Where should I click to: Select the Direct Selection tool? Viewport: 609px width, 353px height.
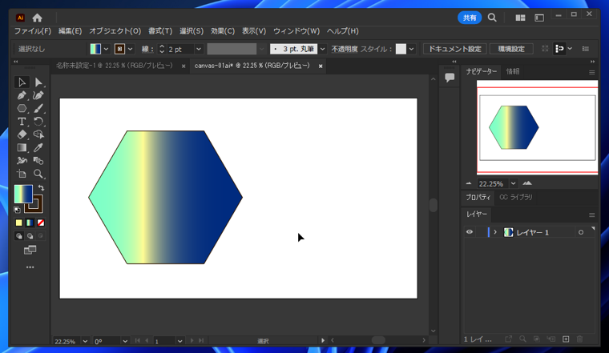pos(38,82)
